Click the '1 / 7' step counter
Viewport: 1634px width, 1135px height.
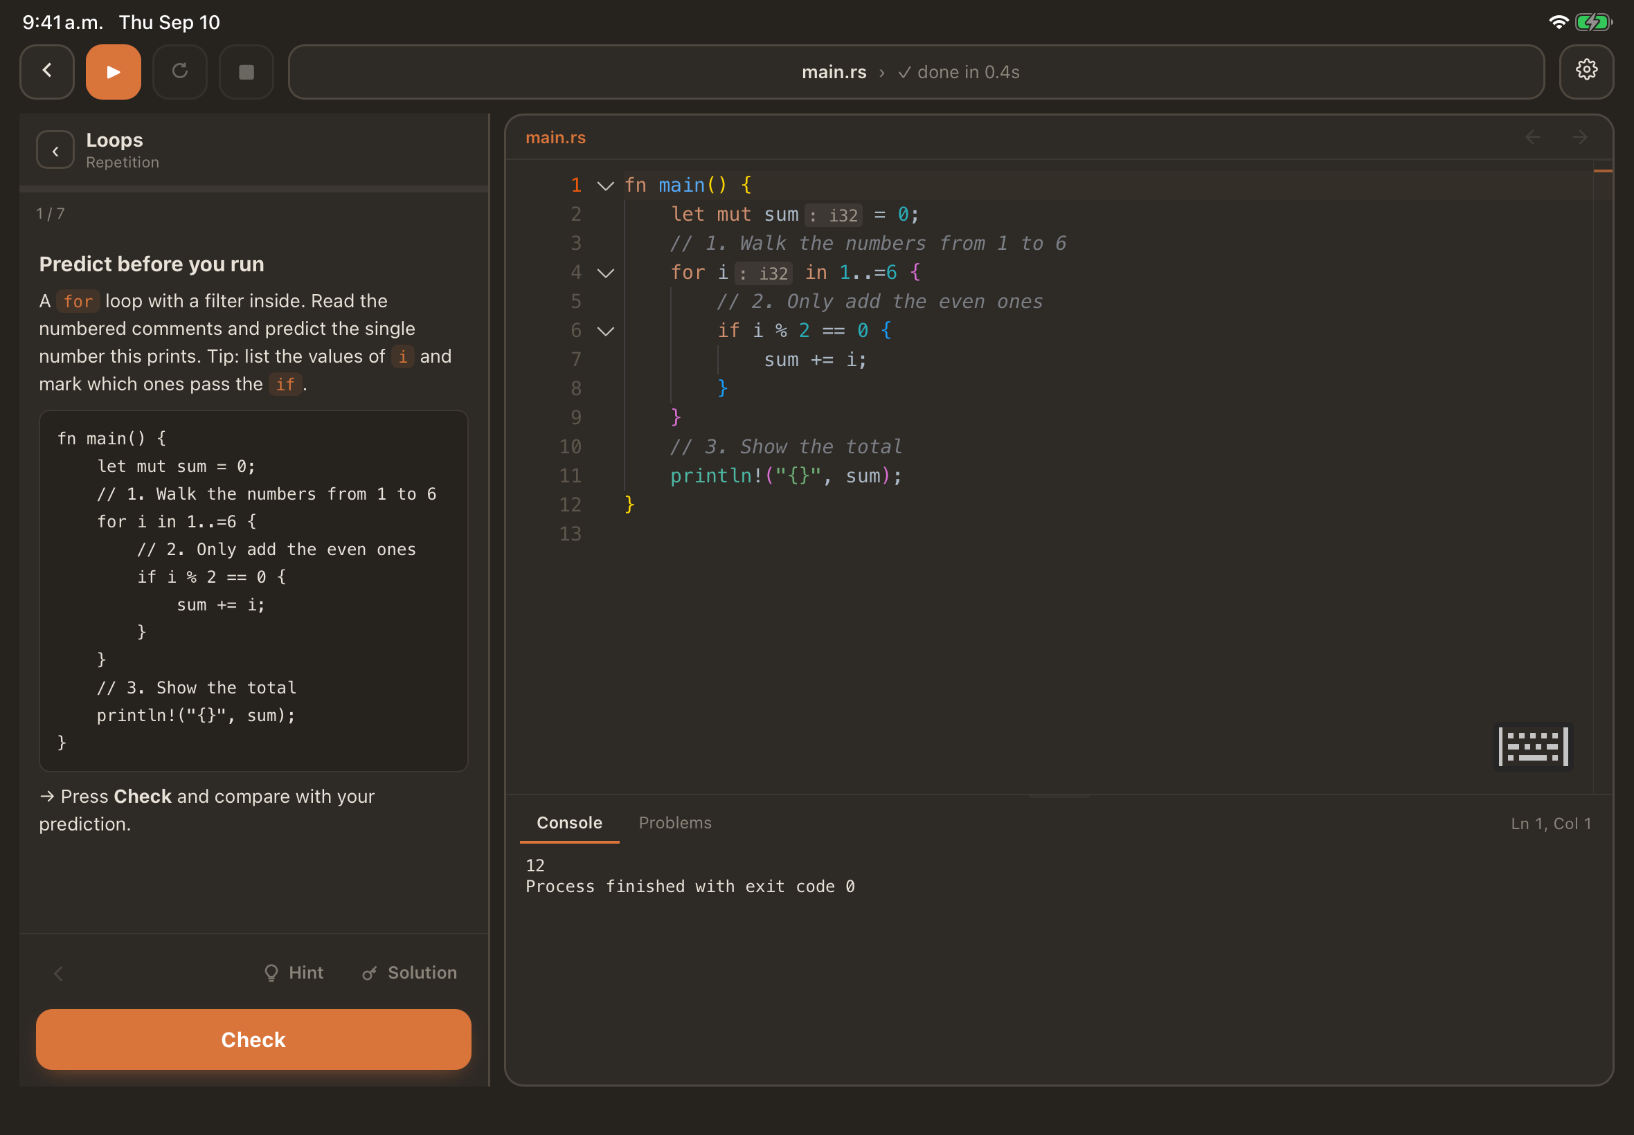51,213
